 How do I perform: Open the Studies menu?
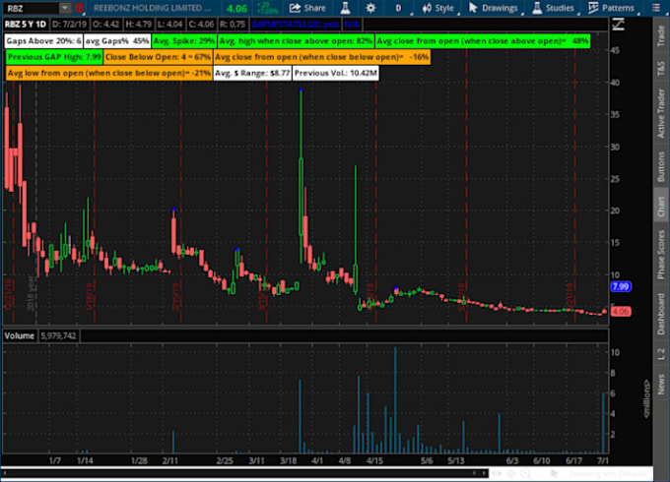click(553, 8)
